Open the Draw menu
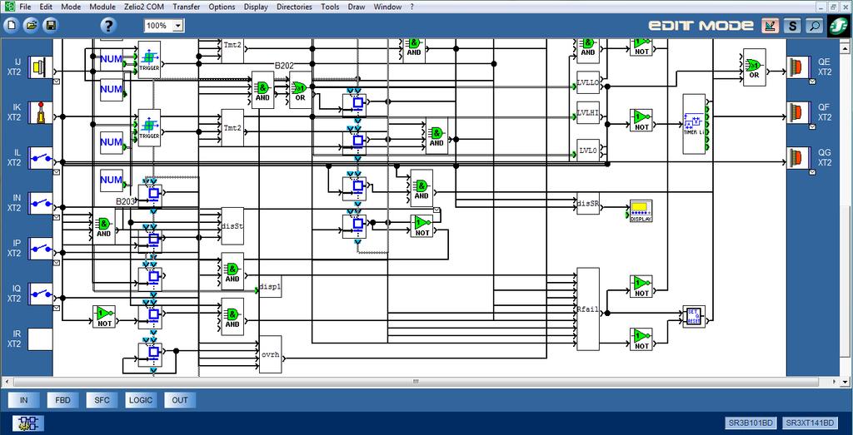Screen dimensions: 853x435 [357, 7]
